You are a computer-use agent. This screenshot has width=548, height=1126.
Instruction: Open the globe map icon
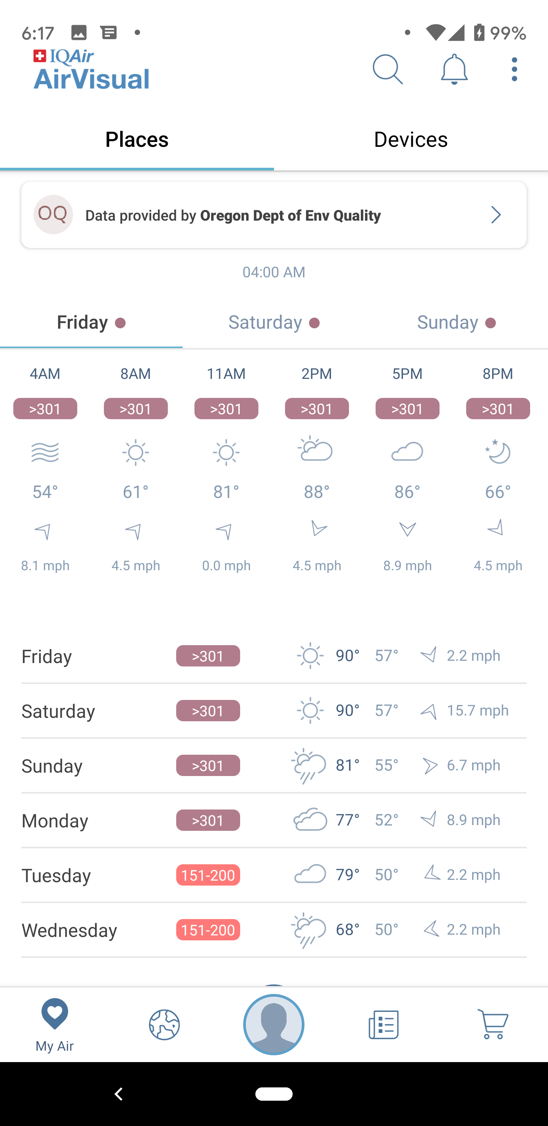[x=164, y=1024]
